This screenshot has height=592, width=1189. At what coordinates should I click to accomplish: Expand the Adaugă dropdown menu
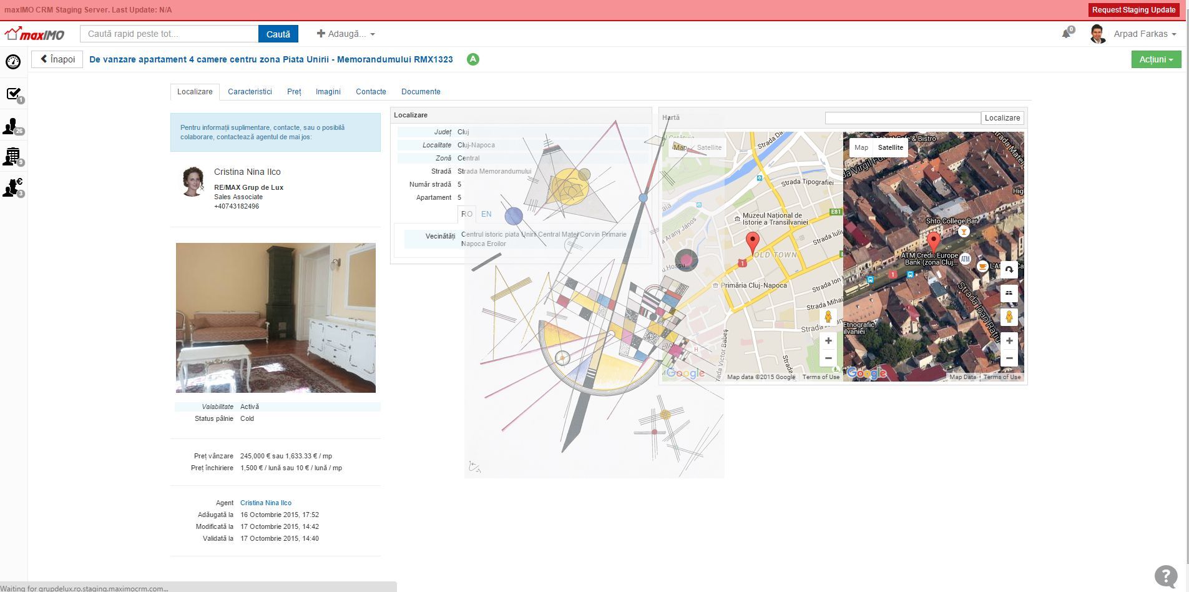click(346, 34)
